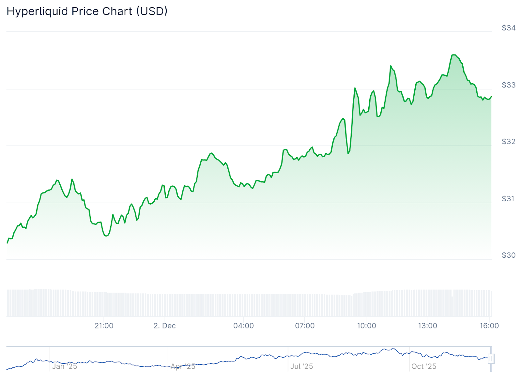Screen dimensions: 522x381
Task: Click the $32 price axis label
Action: [508, 142]
